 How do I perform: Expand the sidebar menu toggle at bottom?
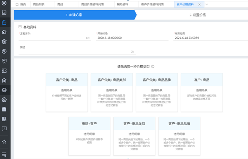(4, 154)
